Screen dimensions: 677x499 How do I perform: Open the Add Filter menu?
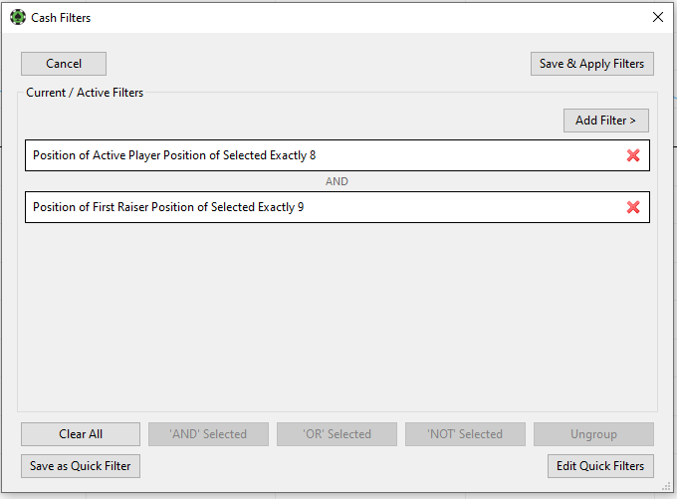point(605,121)
